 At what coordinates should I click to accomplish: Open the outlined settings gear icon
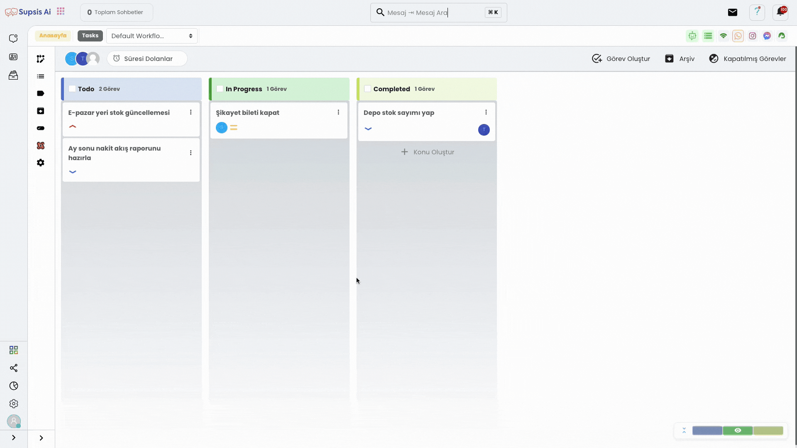coord(14,404)
